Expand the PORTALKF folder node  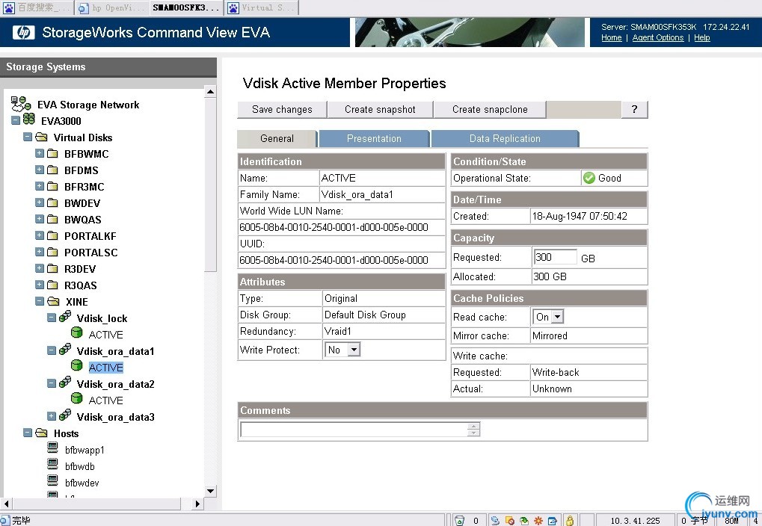[40, 235]
